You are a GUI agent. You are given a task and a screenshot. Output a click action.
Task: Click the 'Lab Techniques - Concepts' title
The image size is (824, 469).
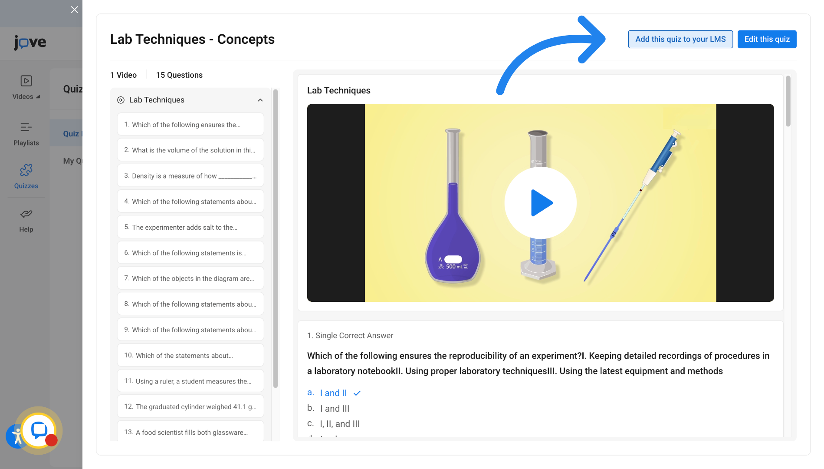coord(192,39)
